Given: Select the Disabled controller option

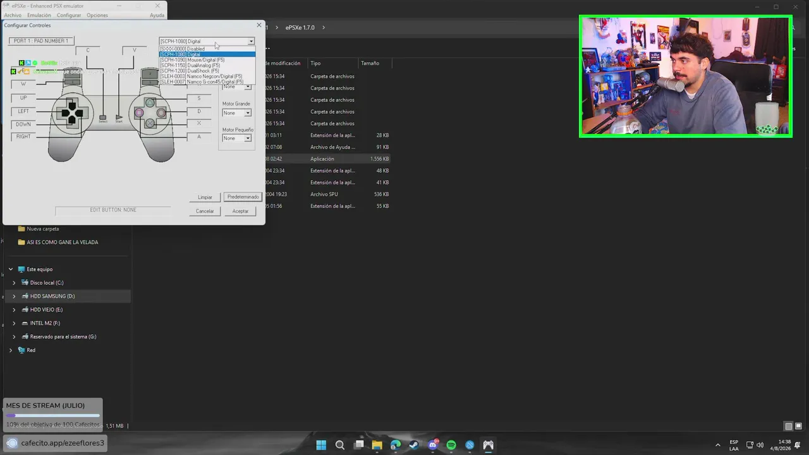Looking at the screenshot, I should [207, 49].
